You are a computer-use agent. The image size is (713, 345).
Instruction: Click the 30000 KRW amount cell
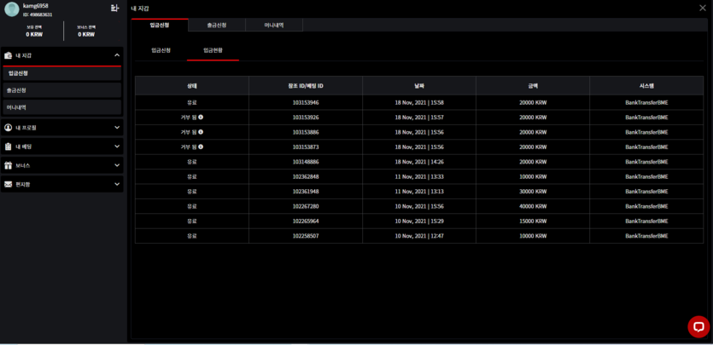[x=533, y=192]
